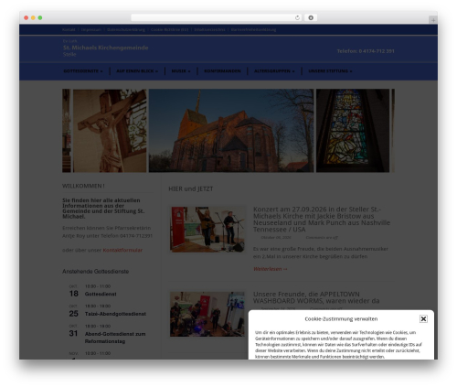Open the Konzert am 27.09.2026 article title
The height and width of the screenshot is (387, 457).
tap(322, 220)
